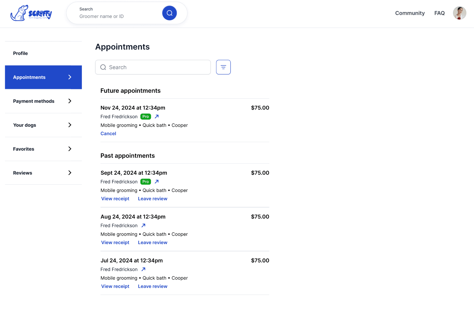This screenshot has height=313, width=474.
Task: View receipt for Jul 24 appointment
Action: tap(115, 286)
